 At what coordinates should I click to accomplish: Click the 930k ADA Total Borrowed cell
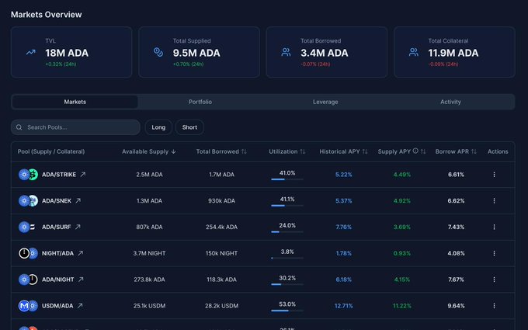coord(221,200)
